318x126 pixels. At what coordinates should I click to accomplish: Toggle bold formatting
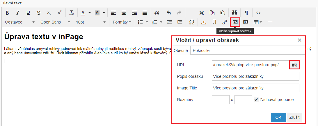coord(7,13)
